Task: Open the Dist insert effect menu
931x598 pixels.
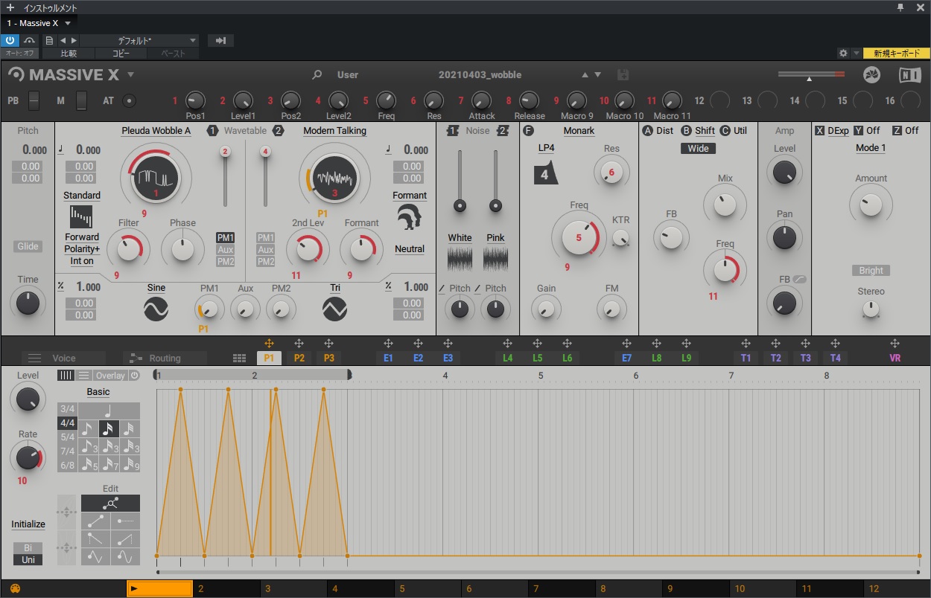Action: (x=664, y=131)
